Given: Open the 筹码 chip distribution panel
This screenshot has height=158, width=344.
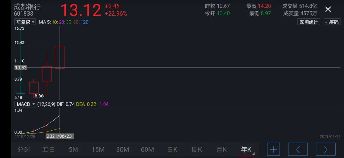Looking at the screenshot, I should [x=332, y=22].
